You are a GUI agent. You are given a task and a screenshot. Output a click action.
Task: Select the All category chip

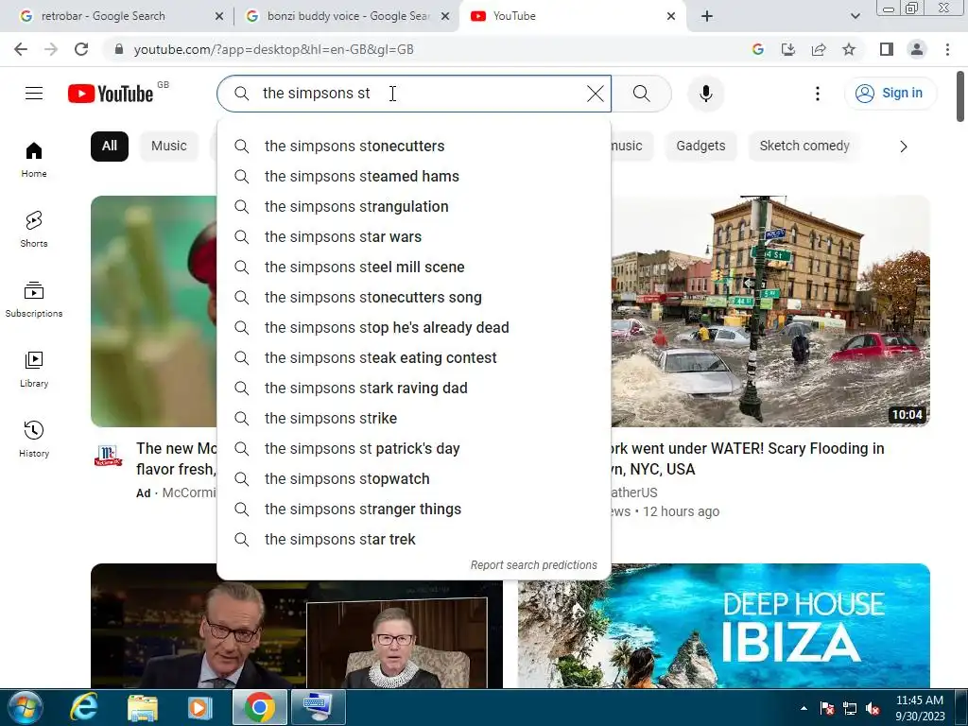point(110,147)
